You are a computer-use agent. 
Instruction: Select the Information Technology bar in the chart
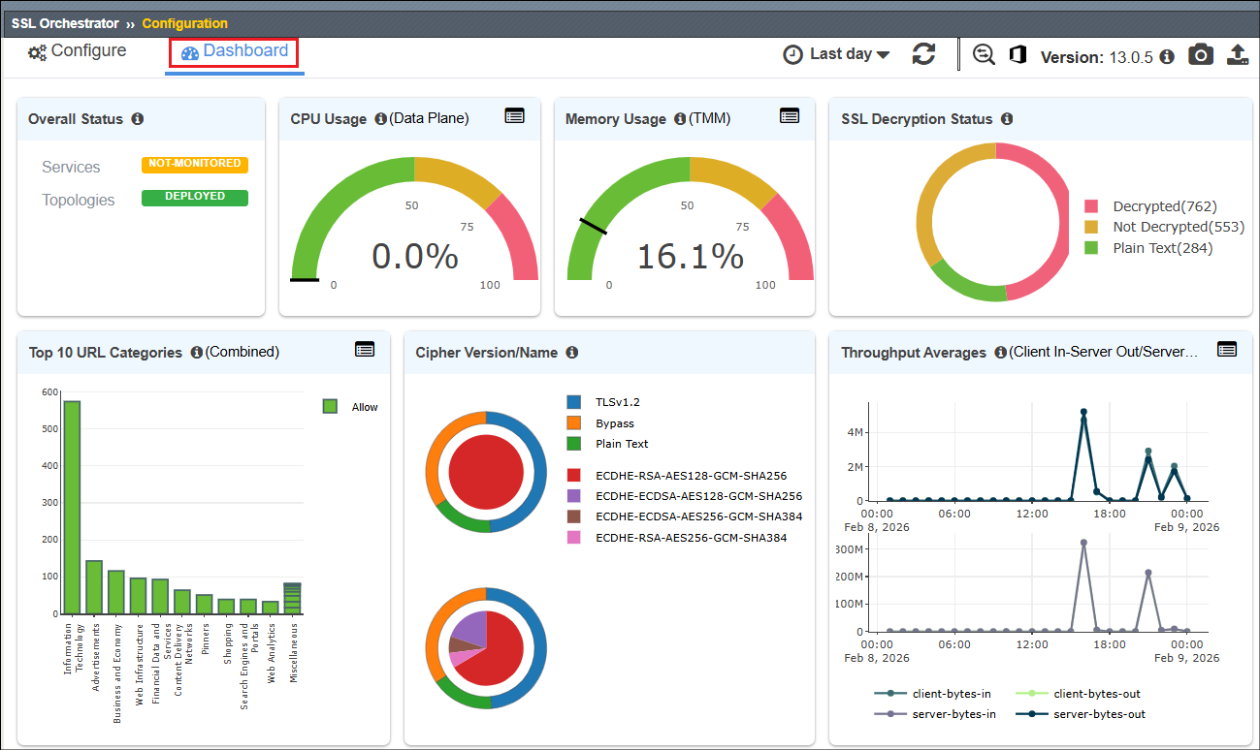tap(72, 507)
